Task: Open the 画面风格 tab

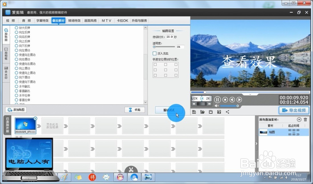Action: pyautogui.click(x=90, y=21)
